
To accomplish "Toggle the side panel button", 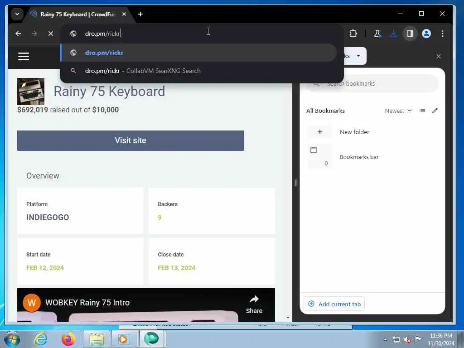I will pos(410,34).
